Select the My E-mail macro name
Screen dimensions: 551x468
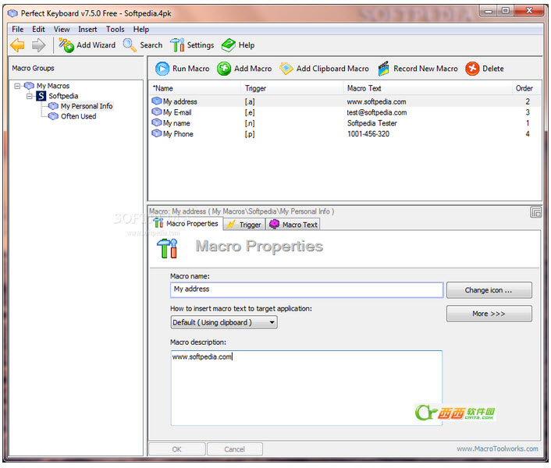177,112
